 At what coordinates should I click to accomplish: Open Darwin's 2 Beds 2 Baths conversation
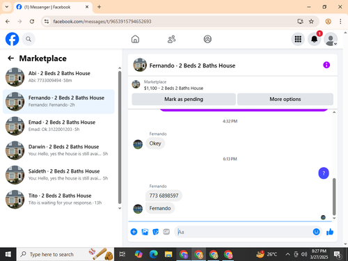point(59,150)
